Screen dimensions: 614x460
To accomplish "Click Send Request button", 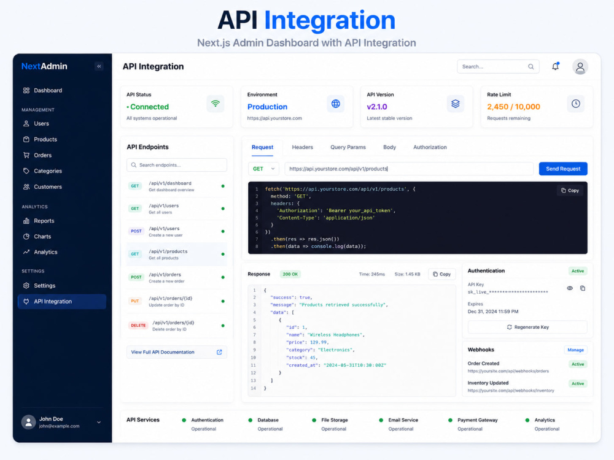I will tap(563, 169).
